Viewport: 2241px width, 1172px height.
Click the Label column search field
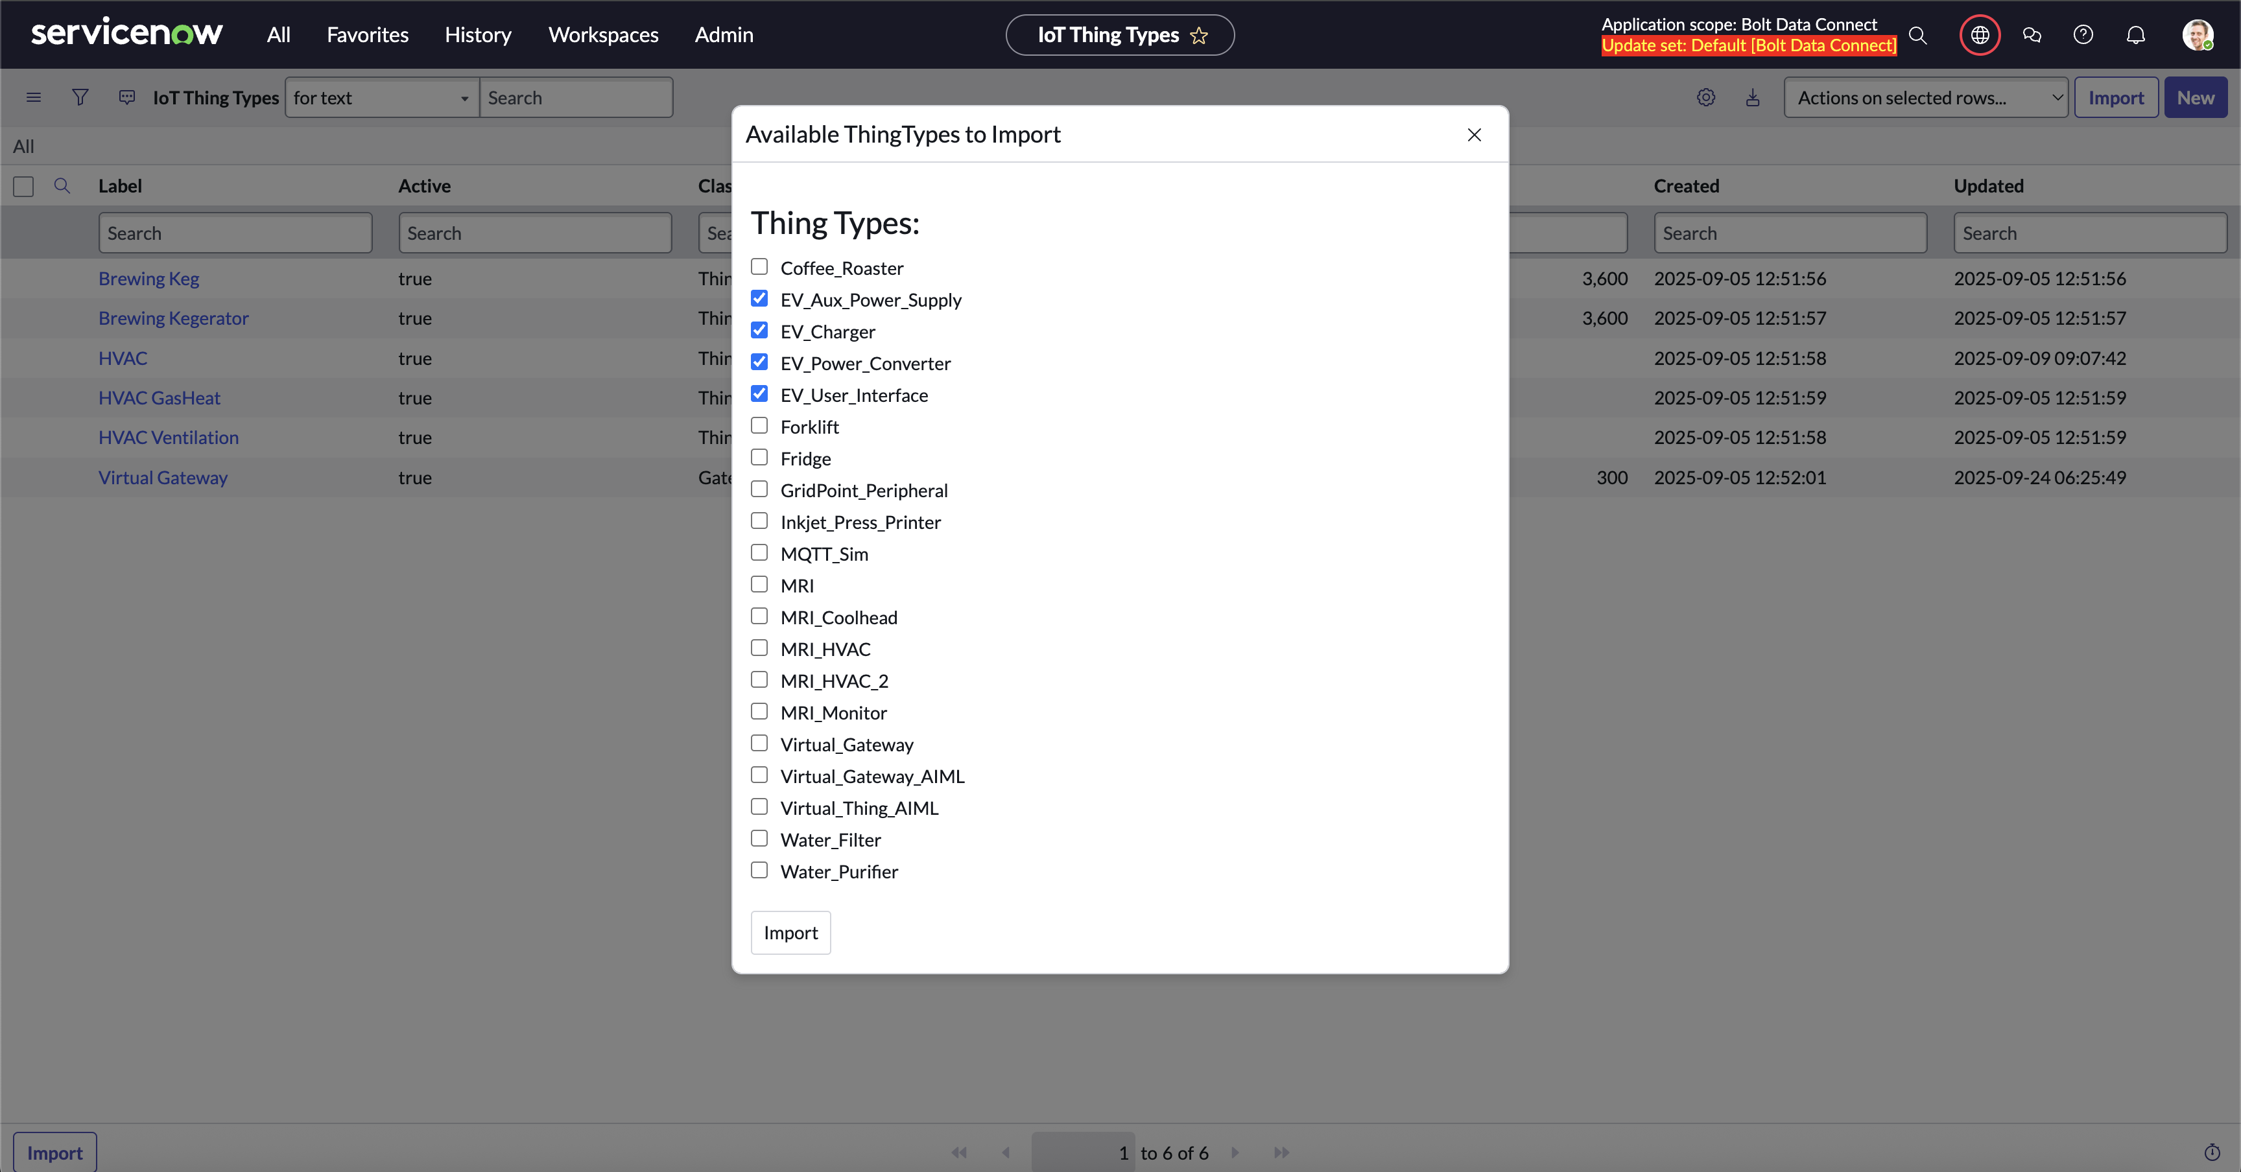pos(235,233)
